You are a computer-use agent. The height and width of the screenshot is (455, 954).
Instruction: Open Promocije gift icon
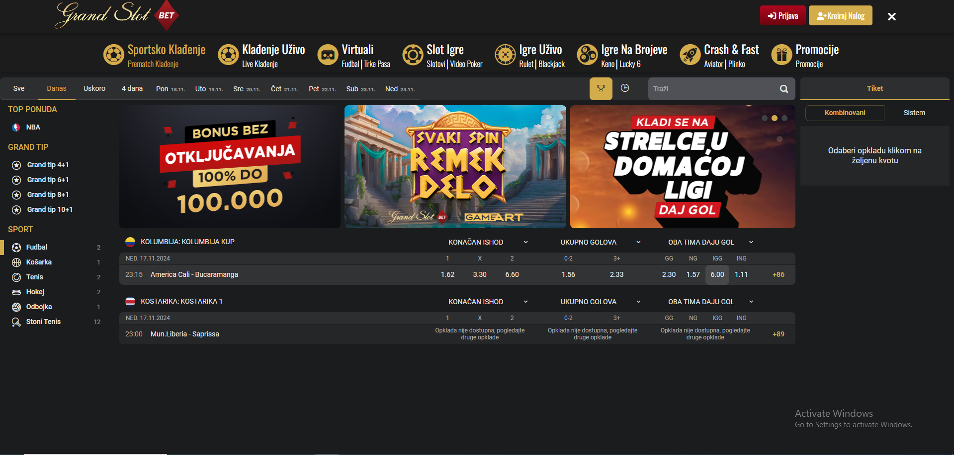tap(782, 55)
